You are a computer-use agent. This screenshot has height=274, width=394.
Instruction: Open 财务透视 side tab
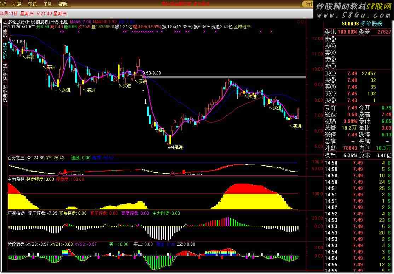[5, 93]
